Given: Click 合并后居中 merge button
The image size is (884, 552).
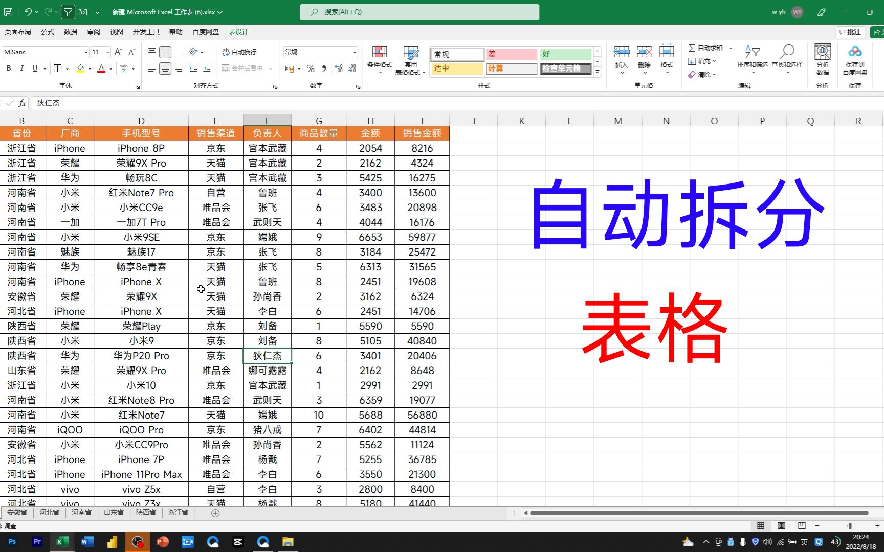Looking at the screenshot, I should 242,68.
